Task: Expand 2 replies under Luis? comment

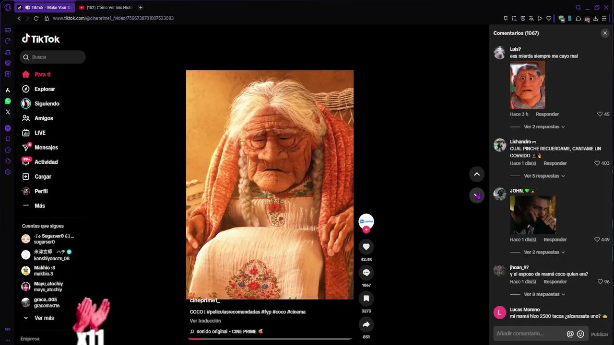Action: click(x=544, y=127)
